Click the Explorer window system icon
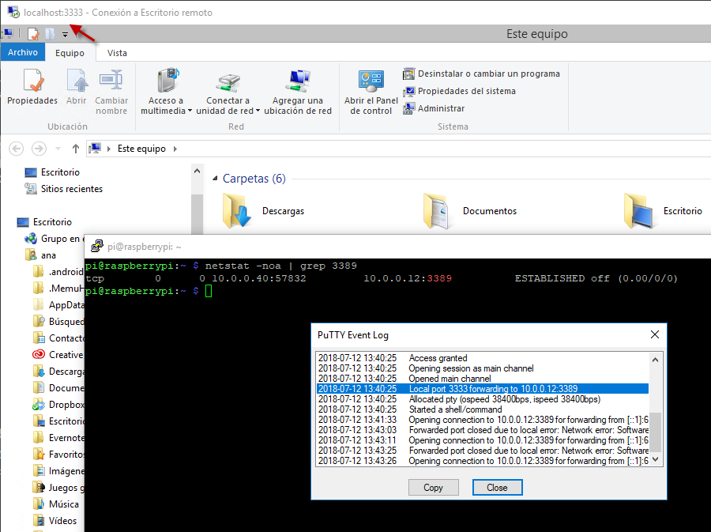Screen dimensions: 711x532 pyautogui.click(x=8, y=33)
